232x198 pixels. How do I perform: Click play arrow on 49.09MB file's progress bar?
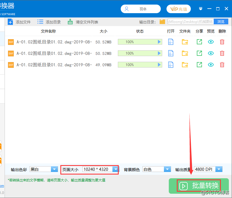coord(159,65)
